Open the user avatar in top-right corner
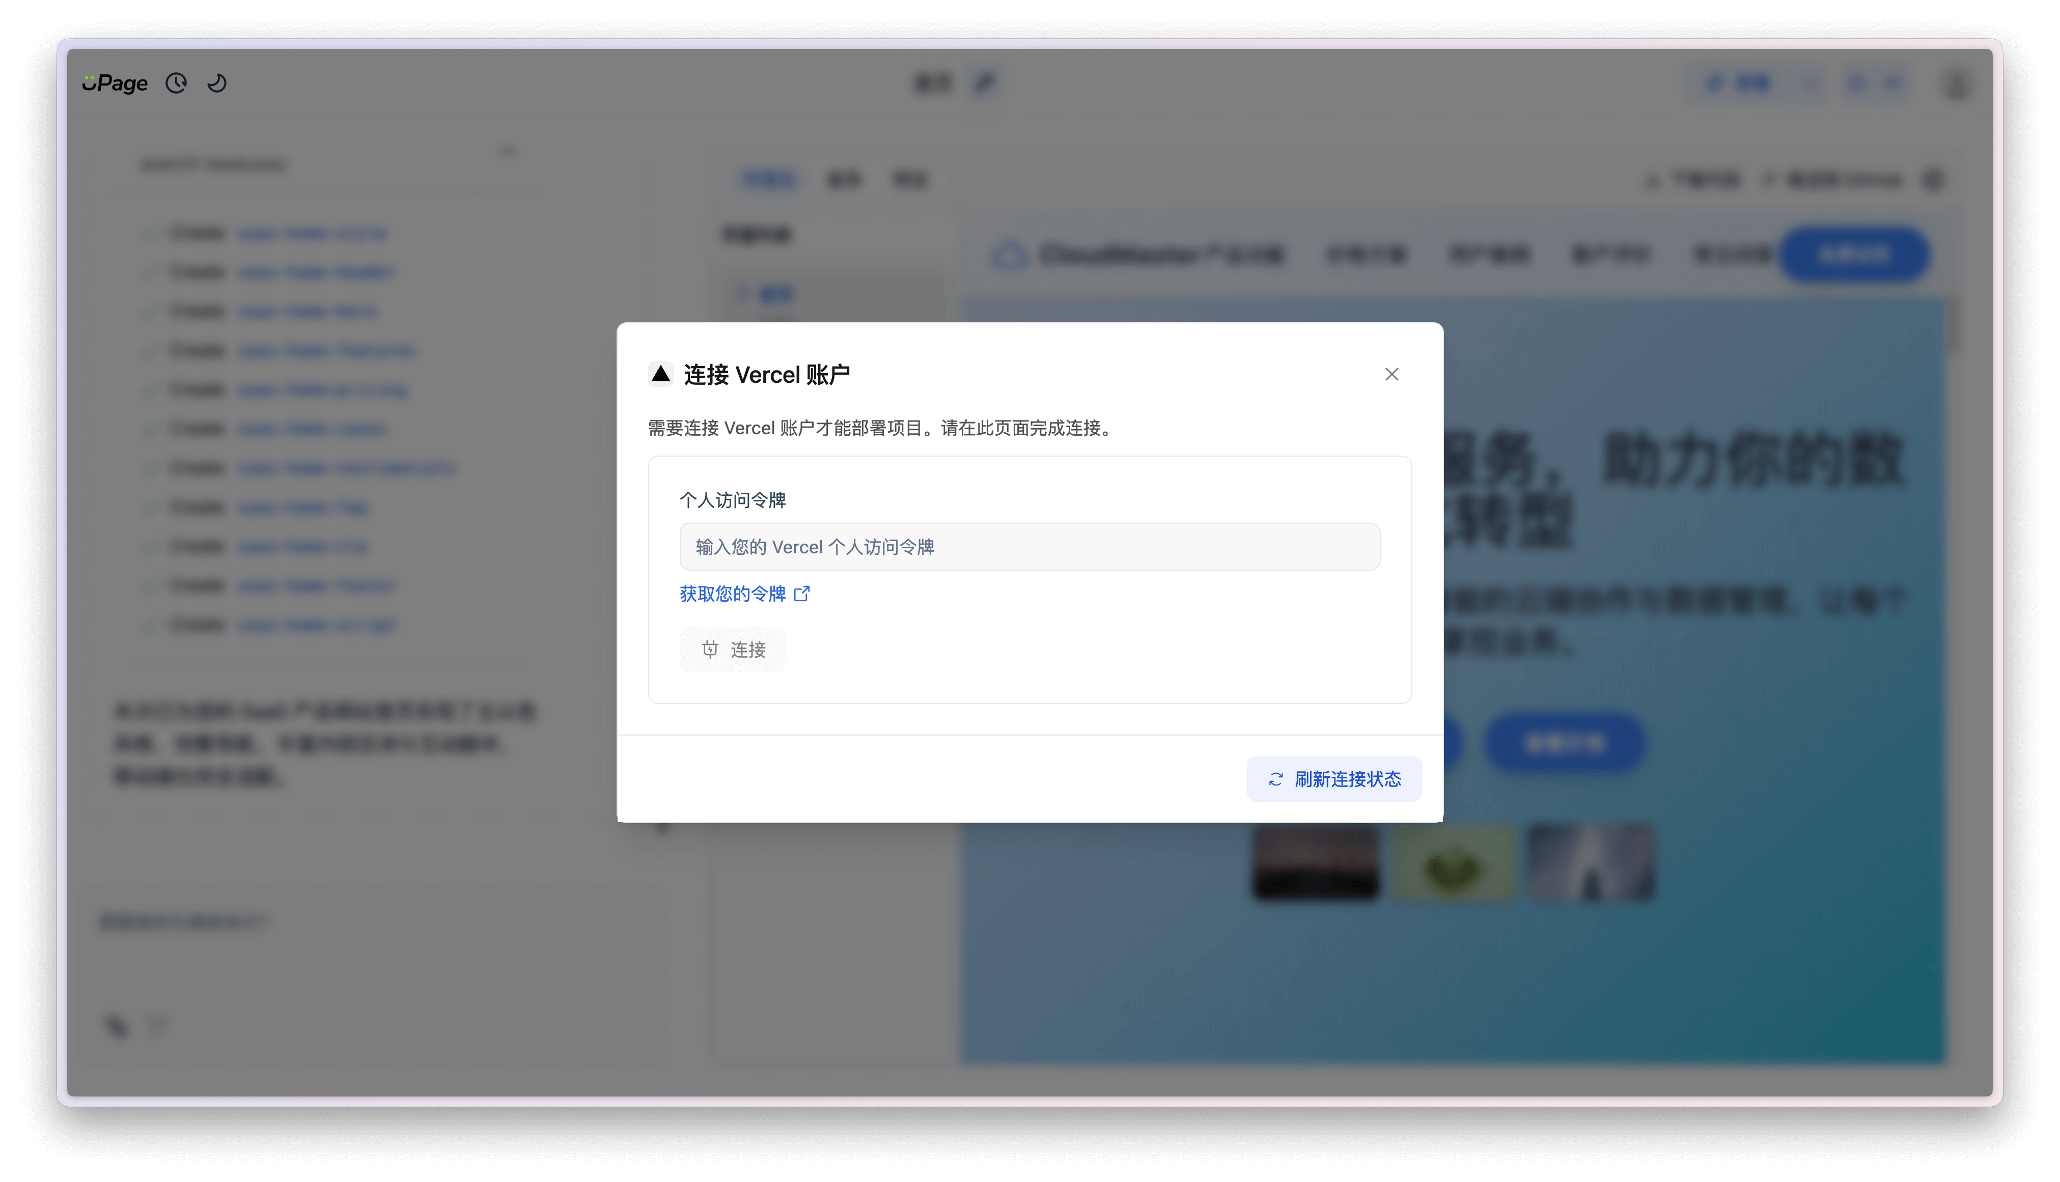Screen dimensions: 2060x1182 coord(1957,85)
